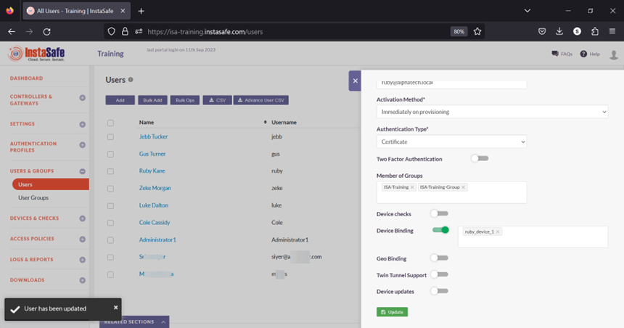
Task: Dismiss the 'User has been updated' notification
Action: coord(115,308)
